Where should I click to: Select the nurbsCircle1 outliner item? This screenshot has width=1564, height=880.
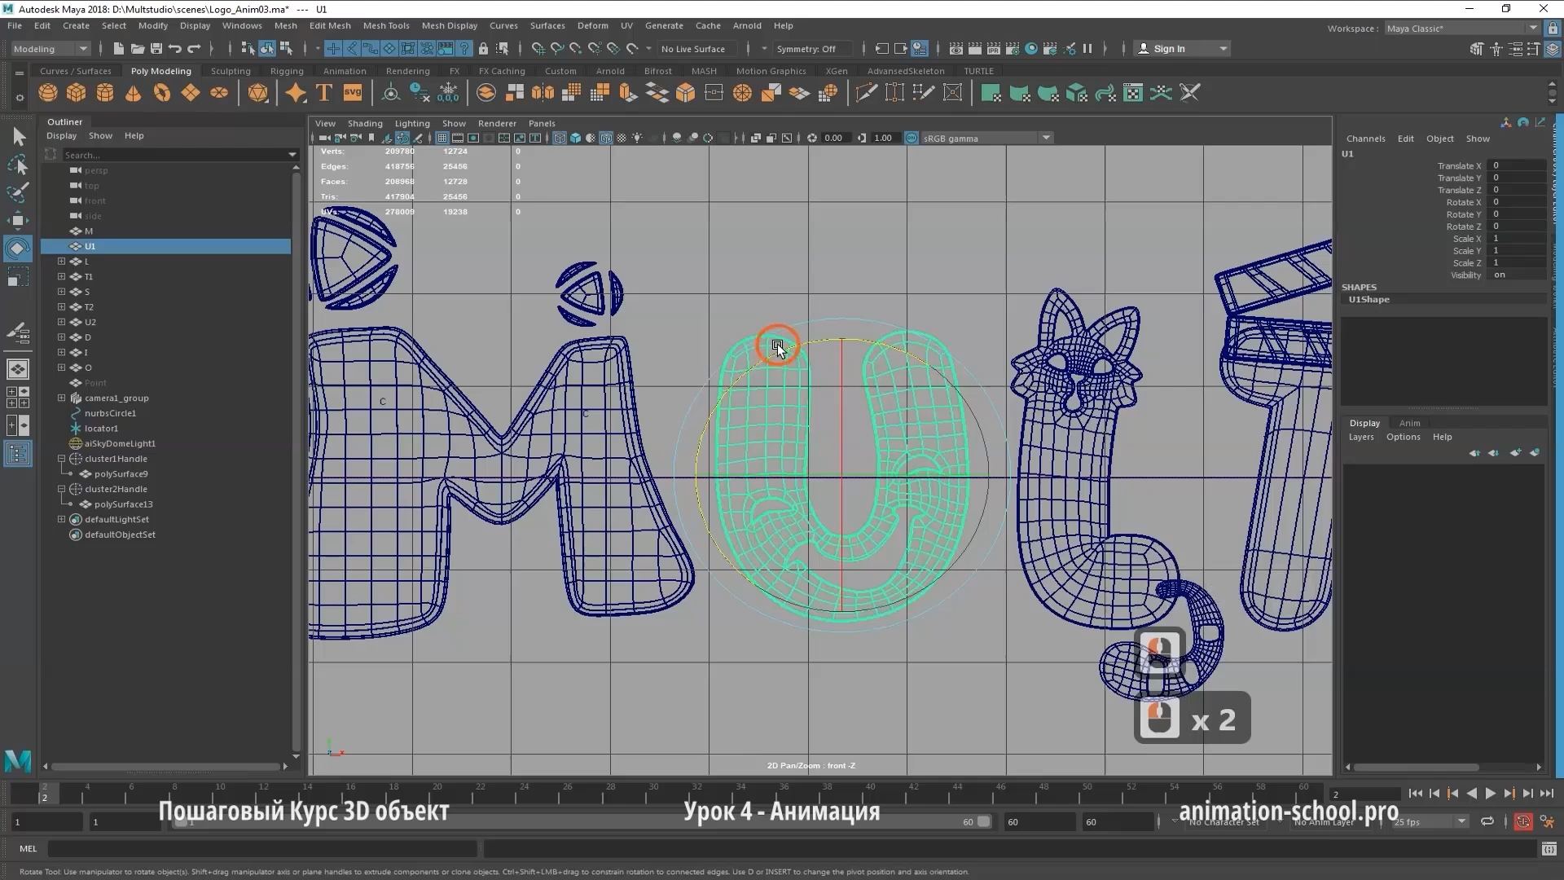pos(110,413)
